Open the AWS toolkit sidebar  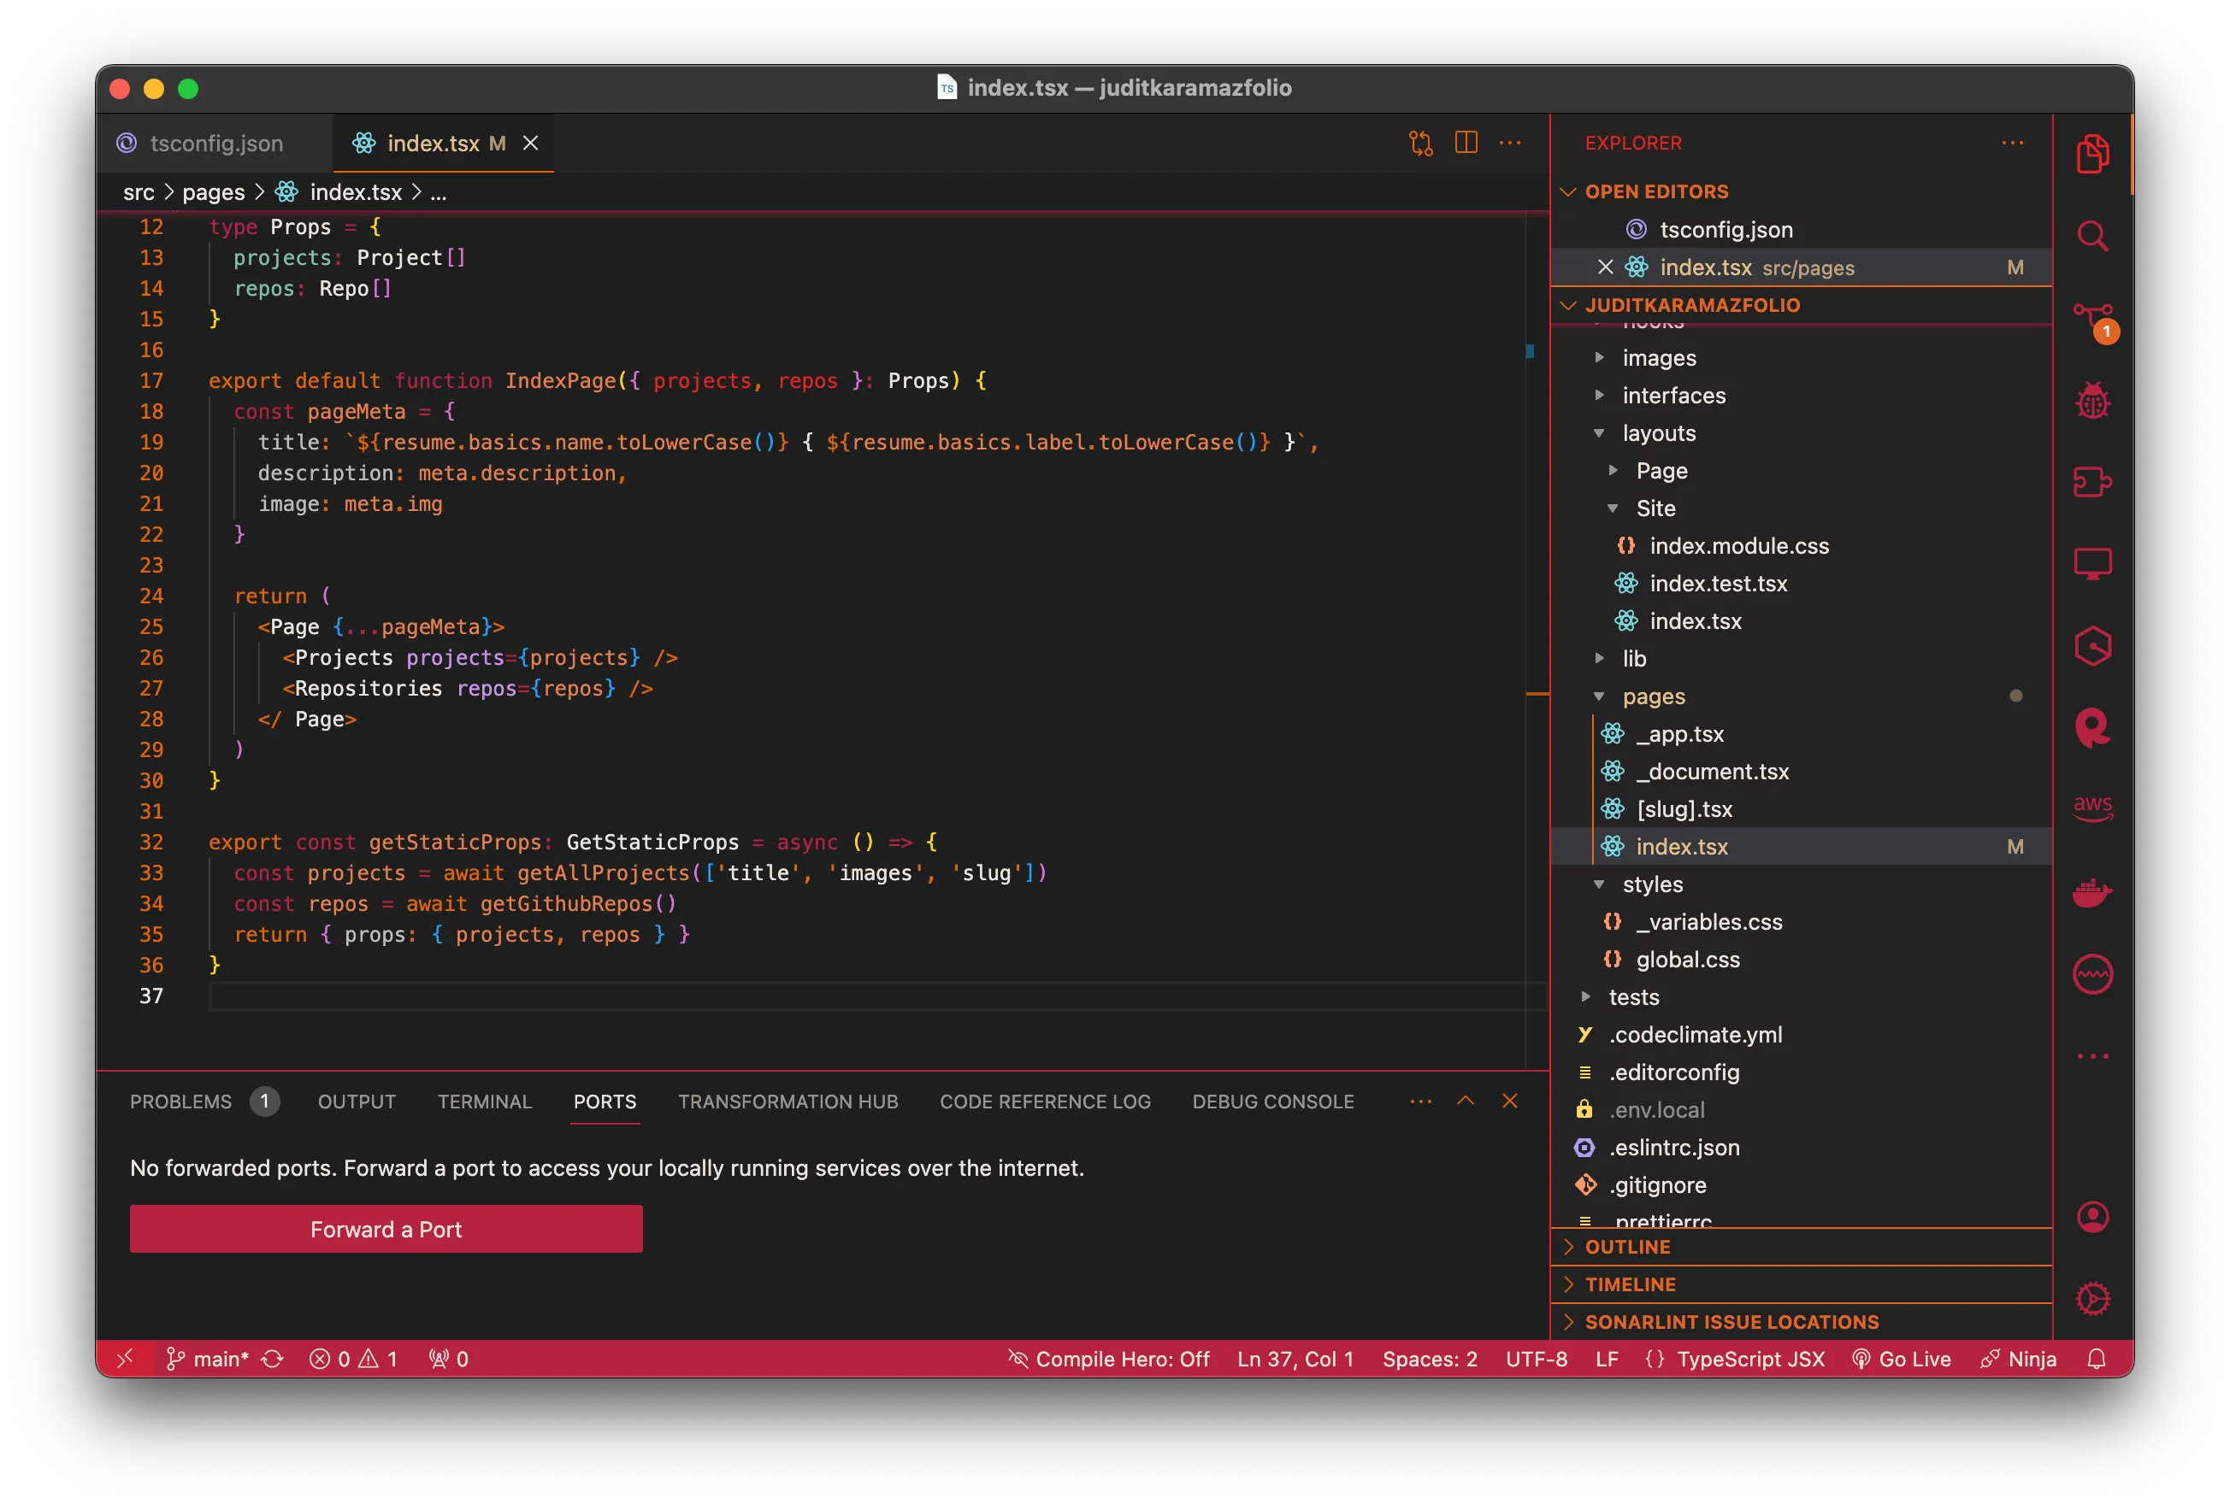coord(2093,807)
